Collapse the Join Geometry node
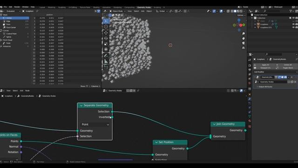Image resolution: width=298 pixels, height=168 pixels. click(x=214, y=124)
